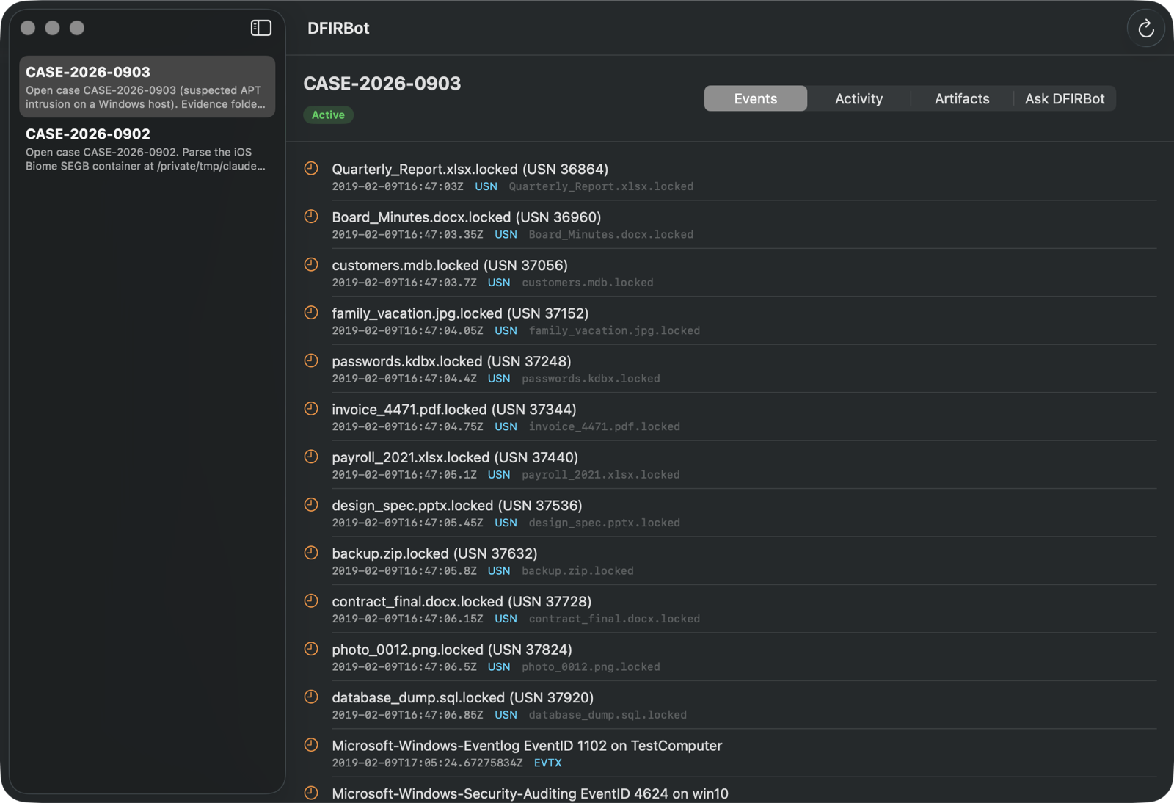Screen dimensions: 1174x803
Task: Click clock icon beside invoice_4471.pdf.locked event
Action: [x=311, y=409]
